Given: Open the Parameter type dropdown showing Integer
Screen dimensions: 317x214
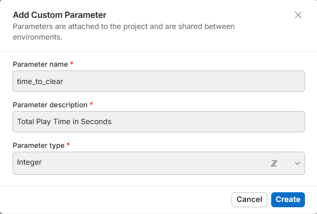Looking at the screenshot, I should tap(158, 163).
